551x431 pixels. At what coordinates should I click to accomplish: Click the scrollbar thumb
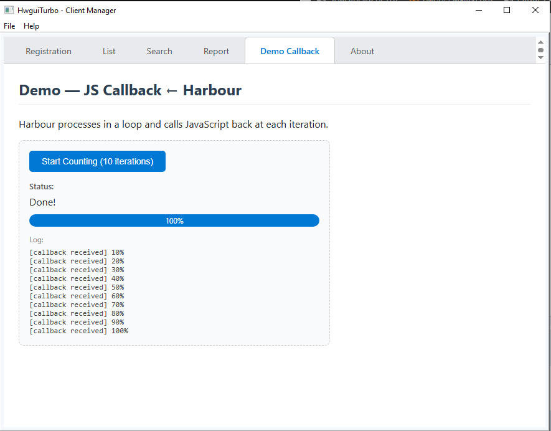point(541,50)
